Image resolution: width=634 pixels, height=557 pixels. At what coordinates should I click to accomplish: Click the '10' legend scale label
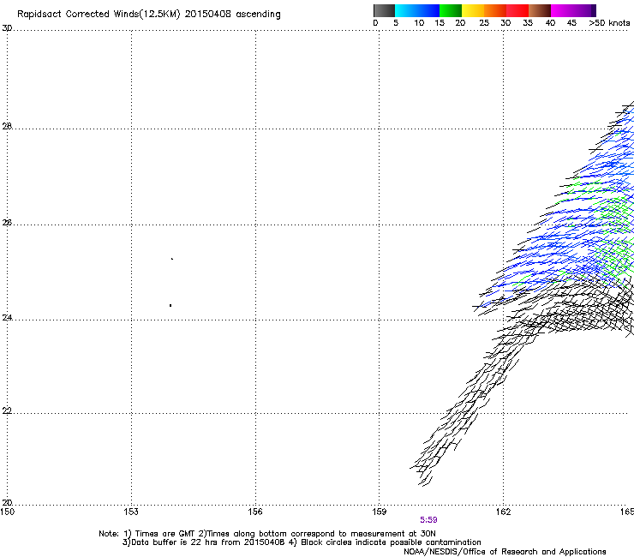pyautogui.click(x=419, y=23)
